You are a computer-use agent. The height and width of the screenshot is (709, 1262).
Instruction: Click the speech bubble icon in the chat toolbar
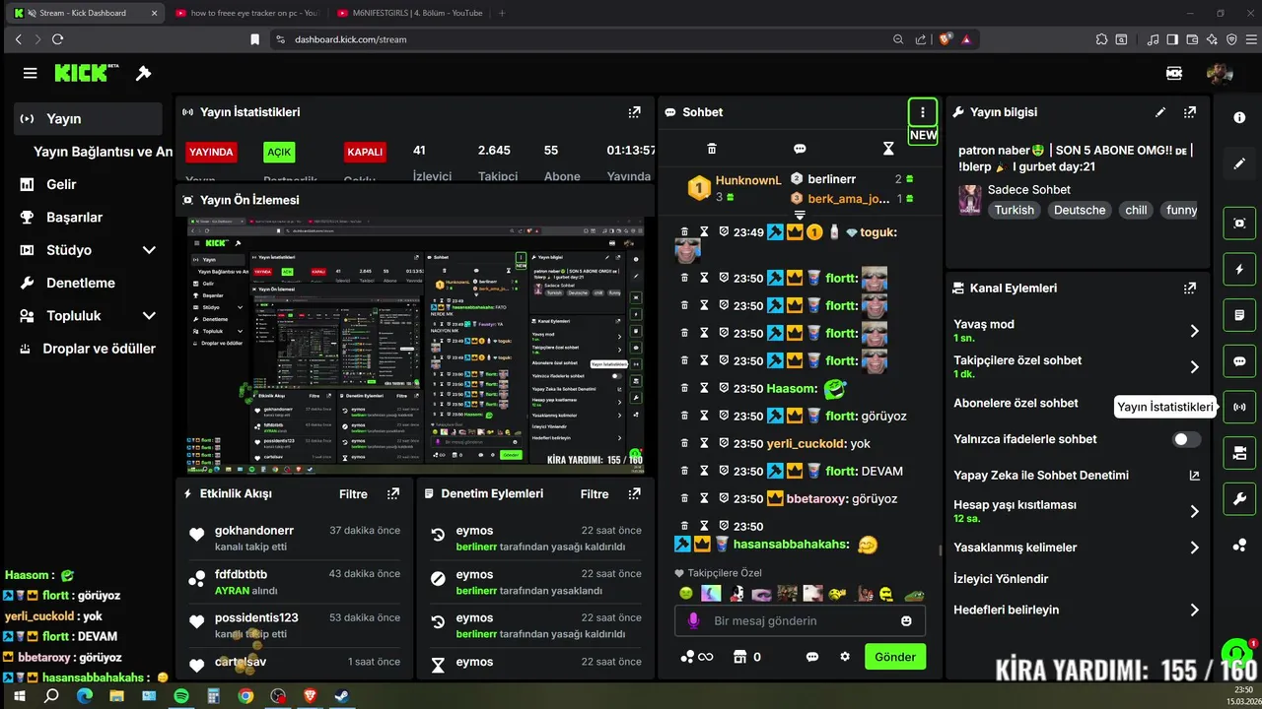tap(800, 149)
